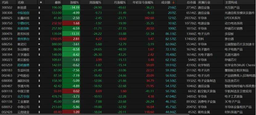The height and width of the screenshot is (115, 256).
Task: Open 药明康德 stock name link
Action: pos(23,65)
